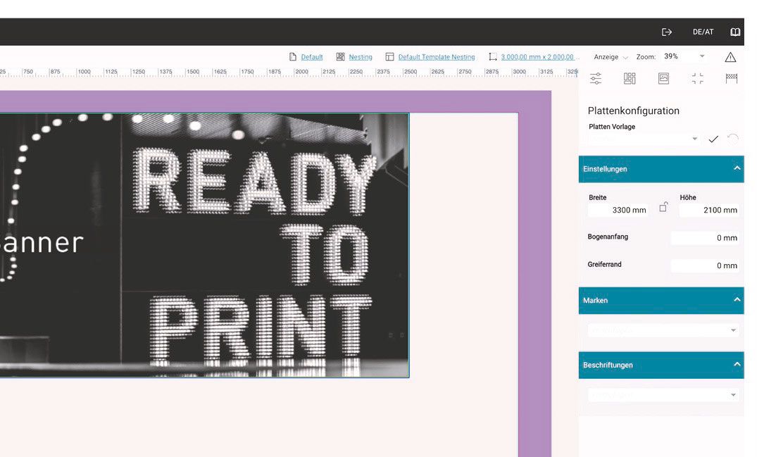
Task: Click the logout icon in top bar
Action: click(x=667, y=32)
